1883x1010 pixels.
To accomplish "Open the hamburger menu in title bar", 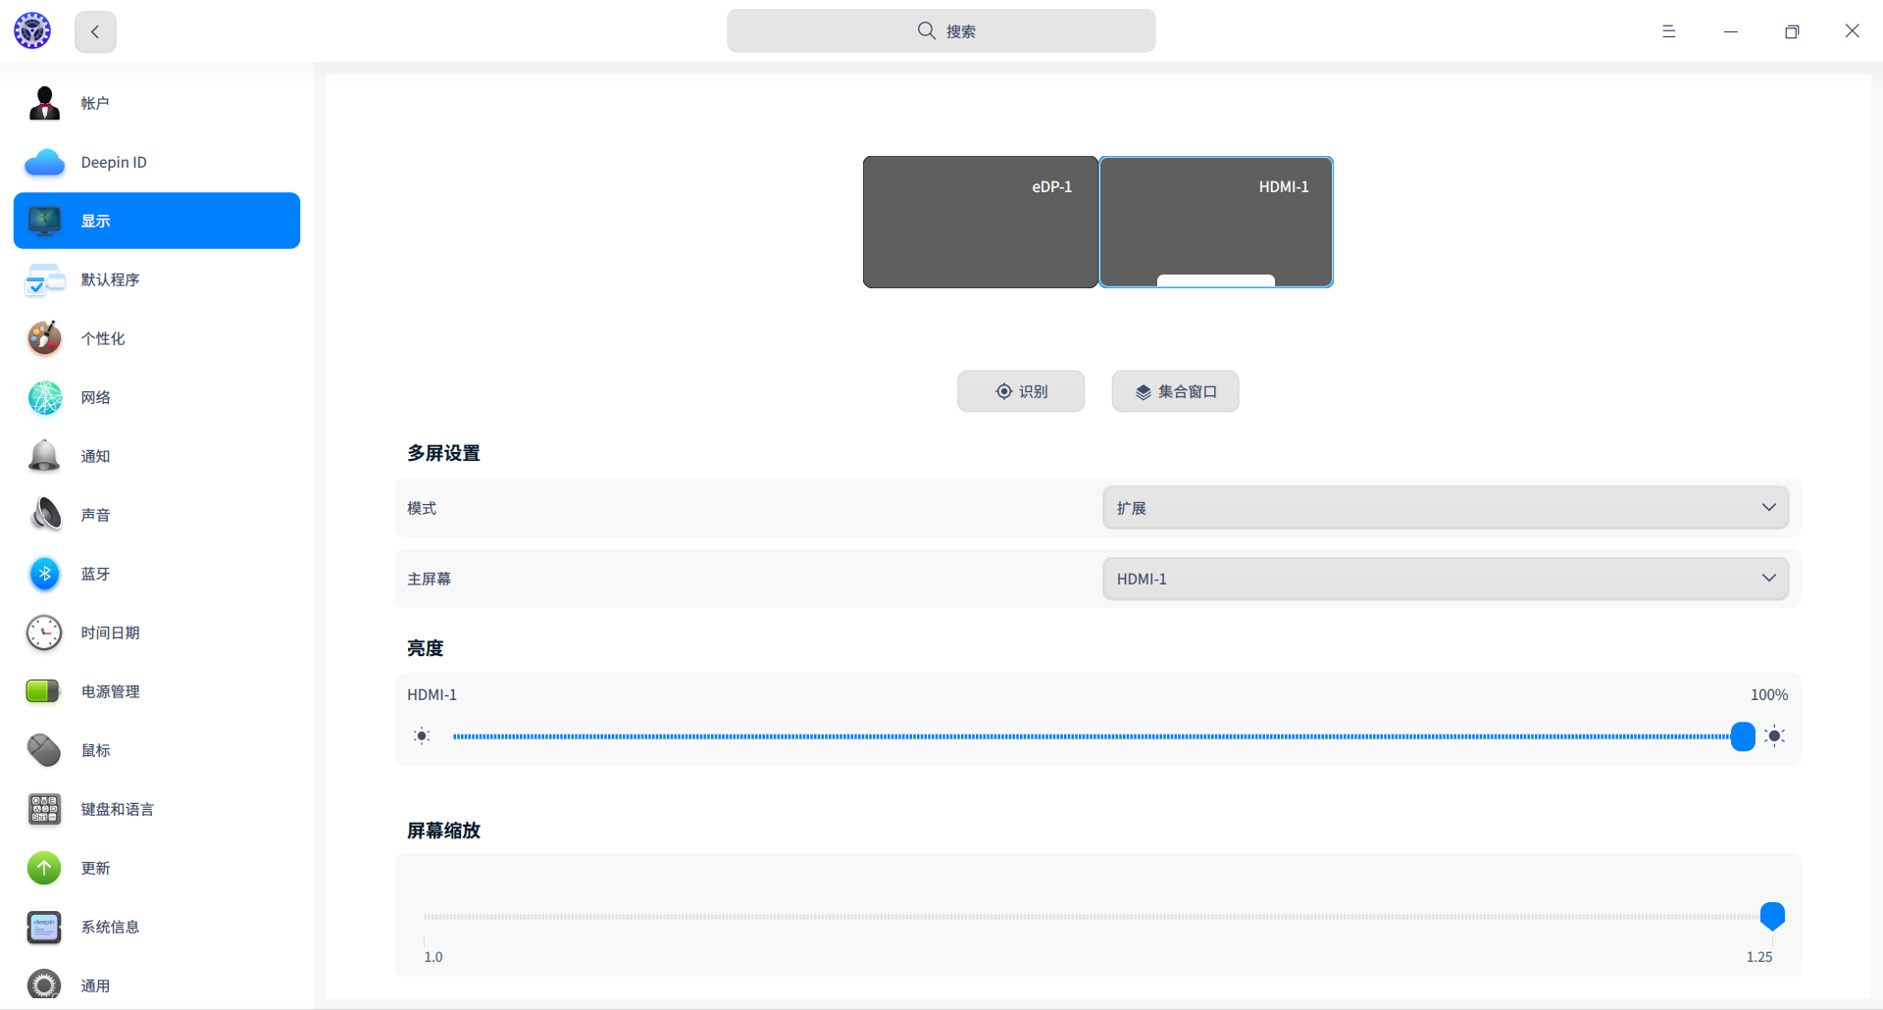I will pos(1668,31).
